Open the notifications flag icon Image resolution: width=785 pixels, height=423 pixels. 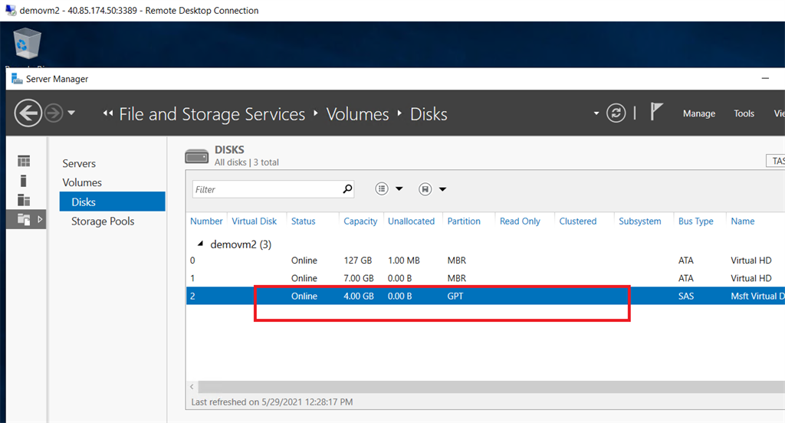pos(656,111)
